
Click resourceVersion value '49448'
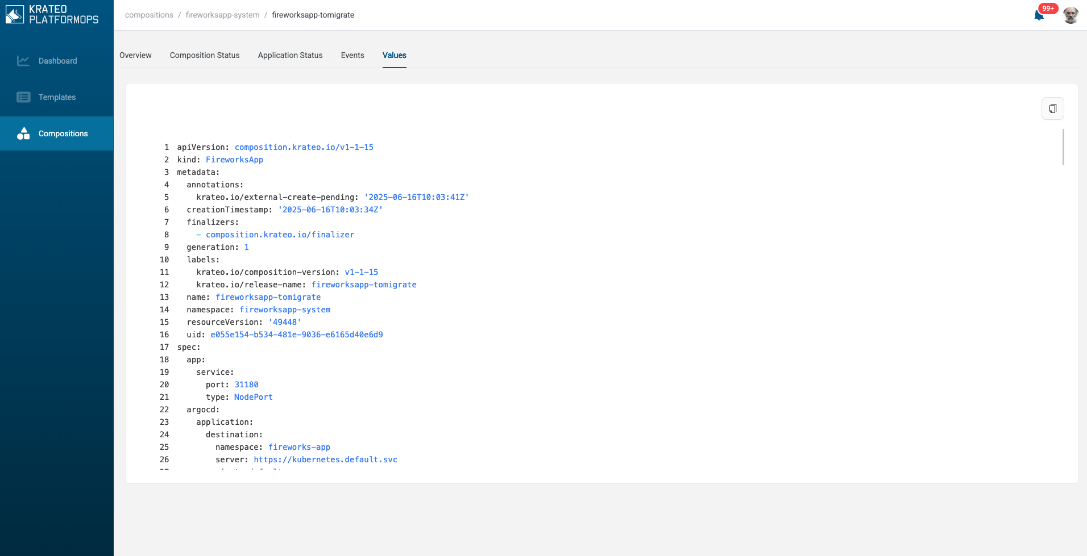[285, 322]
